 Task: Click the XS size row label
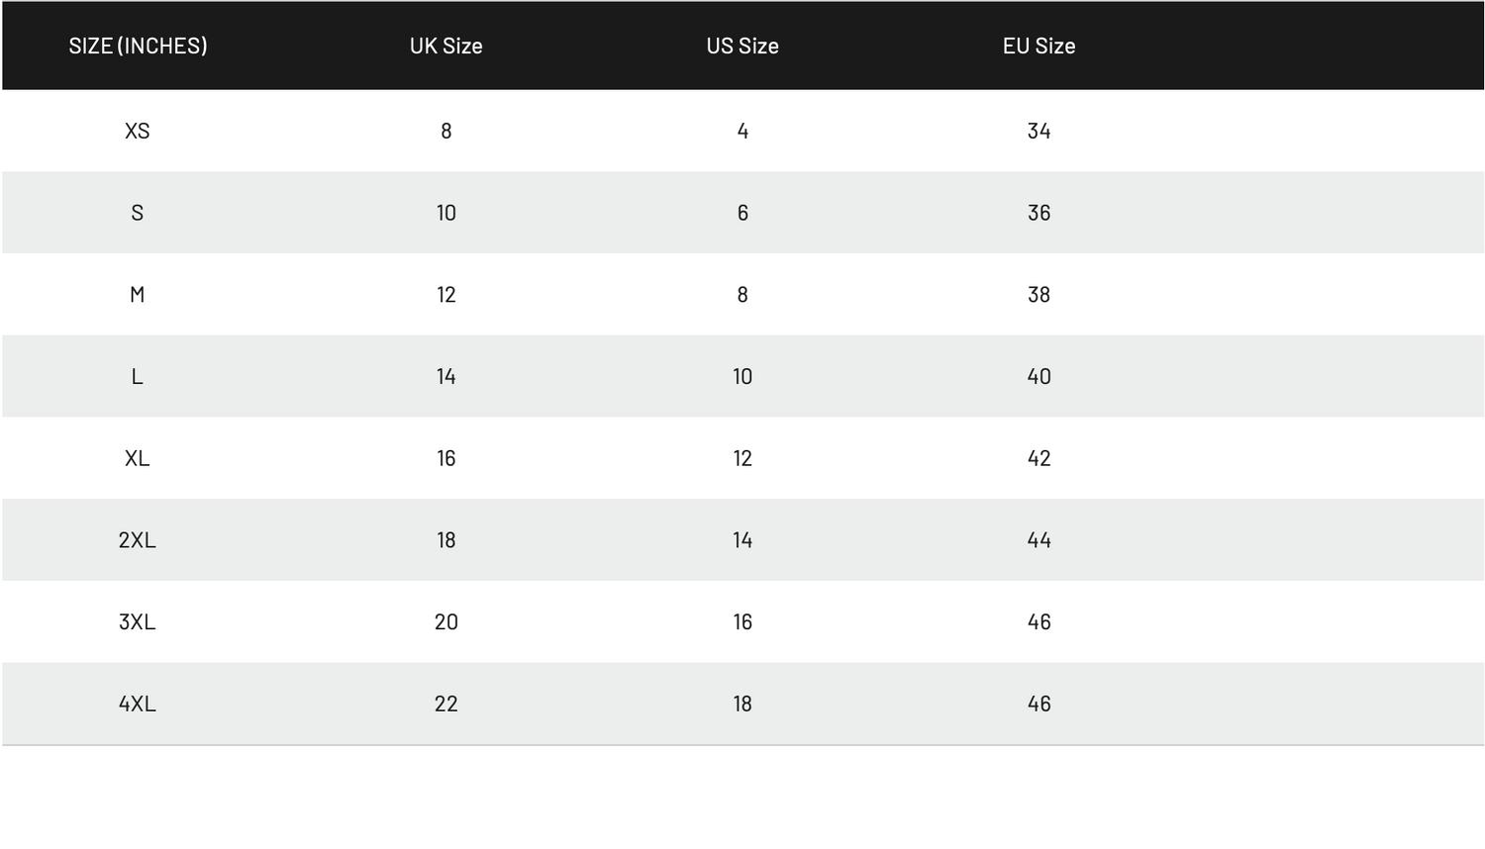(x=138, y=131)
